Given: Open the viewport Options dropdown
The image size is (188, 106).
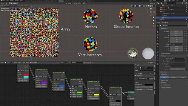Looking at the screenshot, I should point(152,3).
